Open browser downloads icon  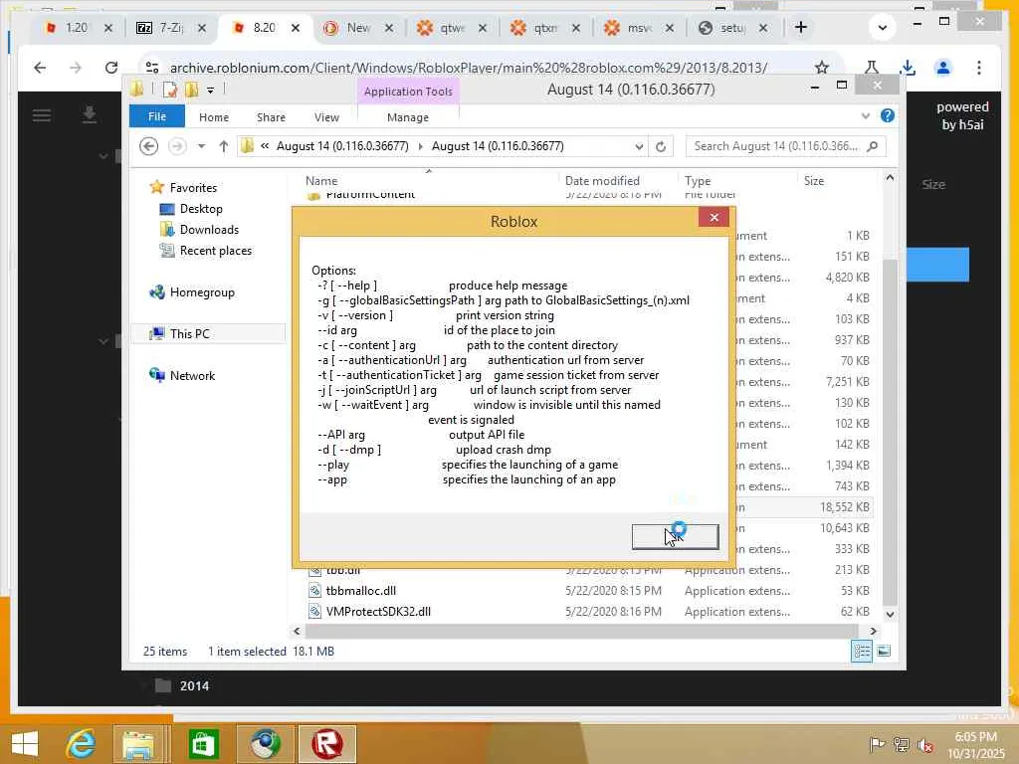tap(908, 68)
